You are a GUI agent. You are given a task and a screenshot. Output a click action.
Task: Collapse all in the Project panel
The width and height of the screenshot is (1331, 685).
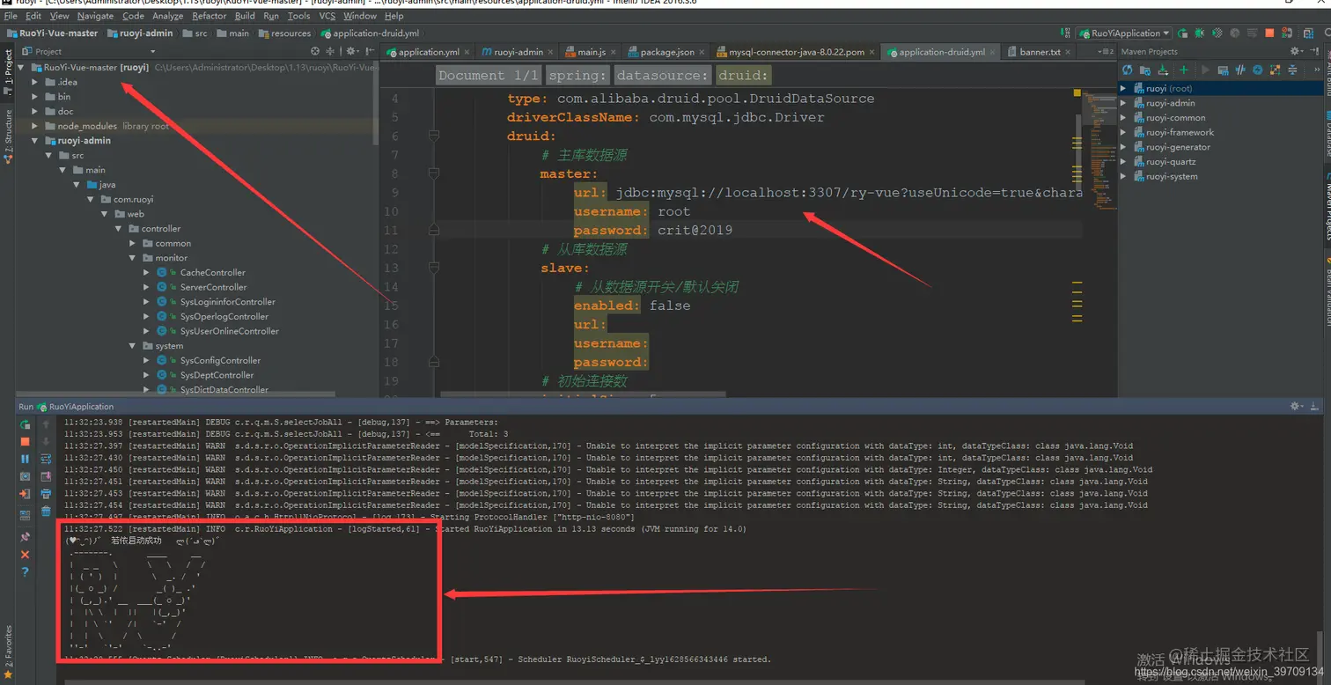pyautogui.click(x=330, y=51)
